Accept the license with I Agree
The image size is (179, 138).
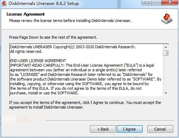pos(130,129)
